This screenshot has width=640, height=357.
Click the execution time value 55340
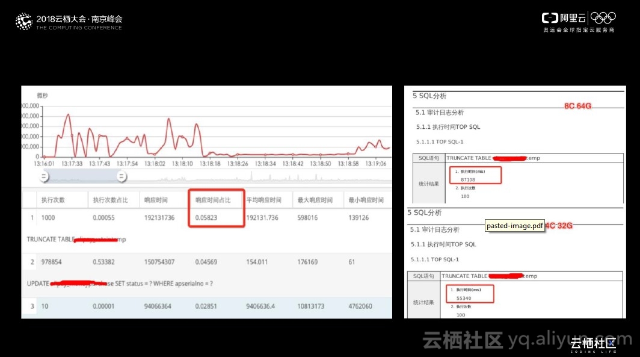[x=464, y=298]
